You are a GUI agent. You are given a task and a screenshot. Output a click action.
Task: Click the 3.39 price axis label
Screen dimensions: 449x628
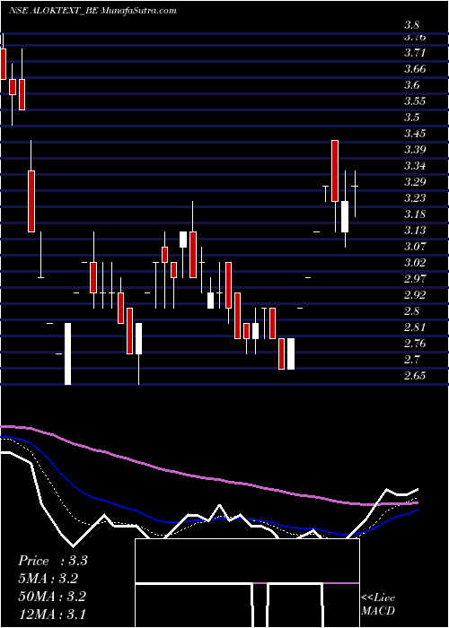click(x=415, y=150)
